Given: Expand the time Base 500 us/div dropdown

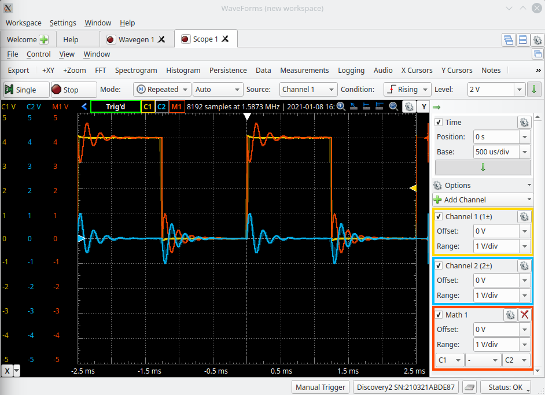Looking at the screenshot, I should pyautogui.click(x=525, y=152).
